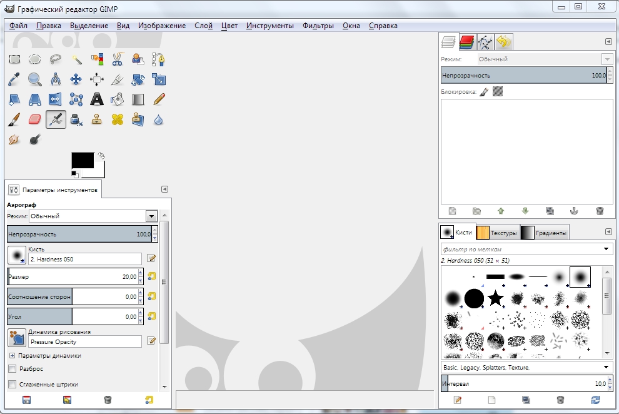
Task: Select the Scale tool
Action: [158, 79]
